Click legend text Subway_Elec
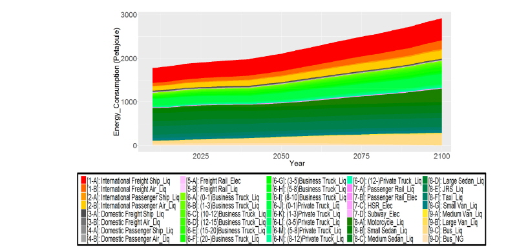 383,213
